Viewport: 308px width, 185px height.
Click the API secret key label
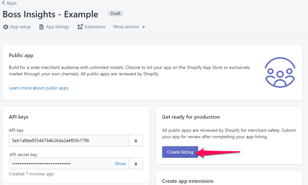[23, 155]
